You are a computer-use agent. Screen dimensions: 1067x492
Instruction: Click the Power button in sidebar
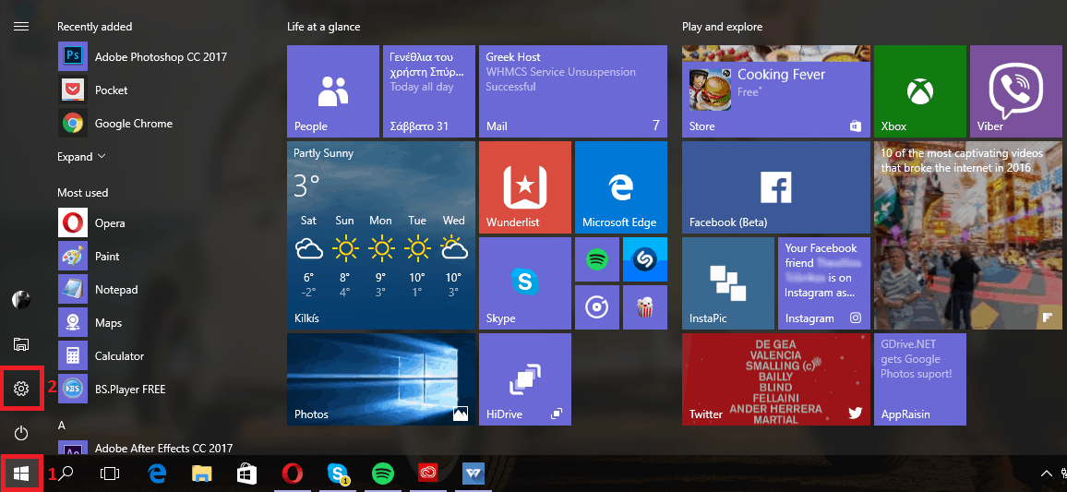21,433
